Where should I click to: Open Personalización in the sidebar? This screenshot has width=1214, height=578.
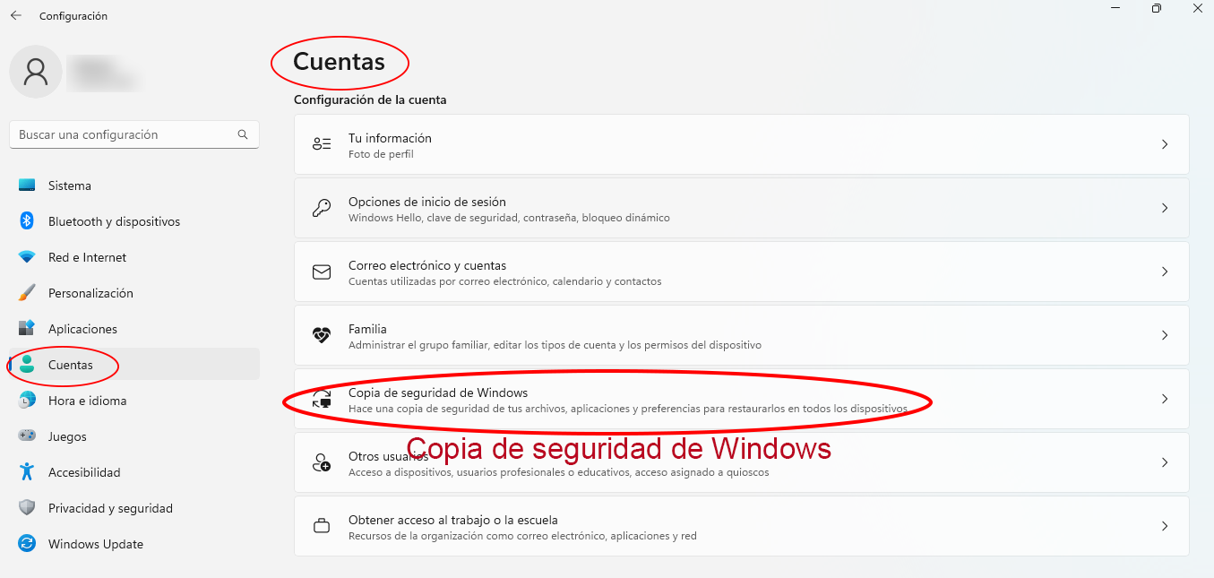pyautogui.click(x=134, y=293)
